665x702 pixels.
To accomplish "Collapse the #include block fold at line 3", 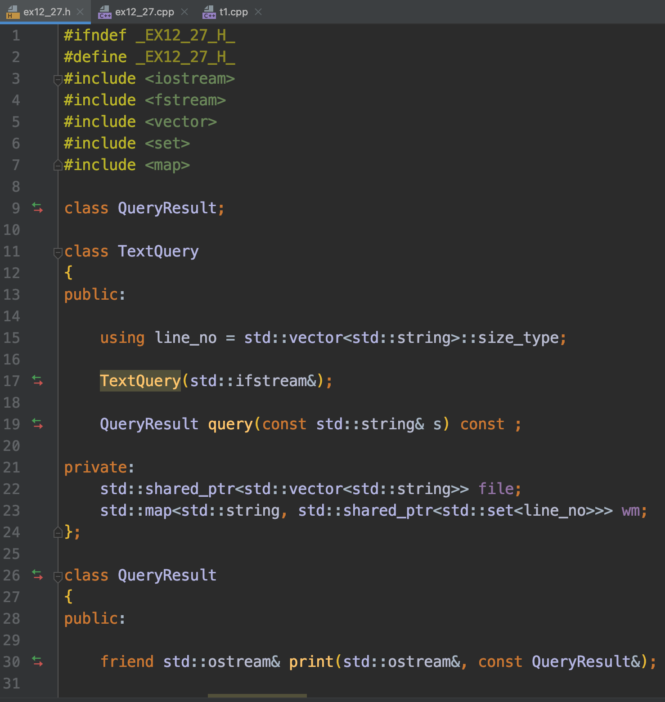I will [58, 80].
